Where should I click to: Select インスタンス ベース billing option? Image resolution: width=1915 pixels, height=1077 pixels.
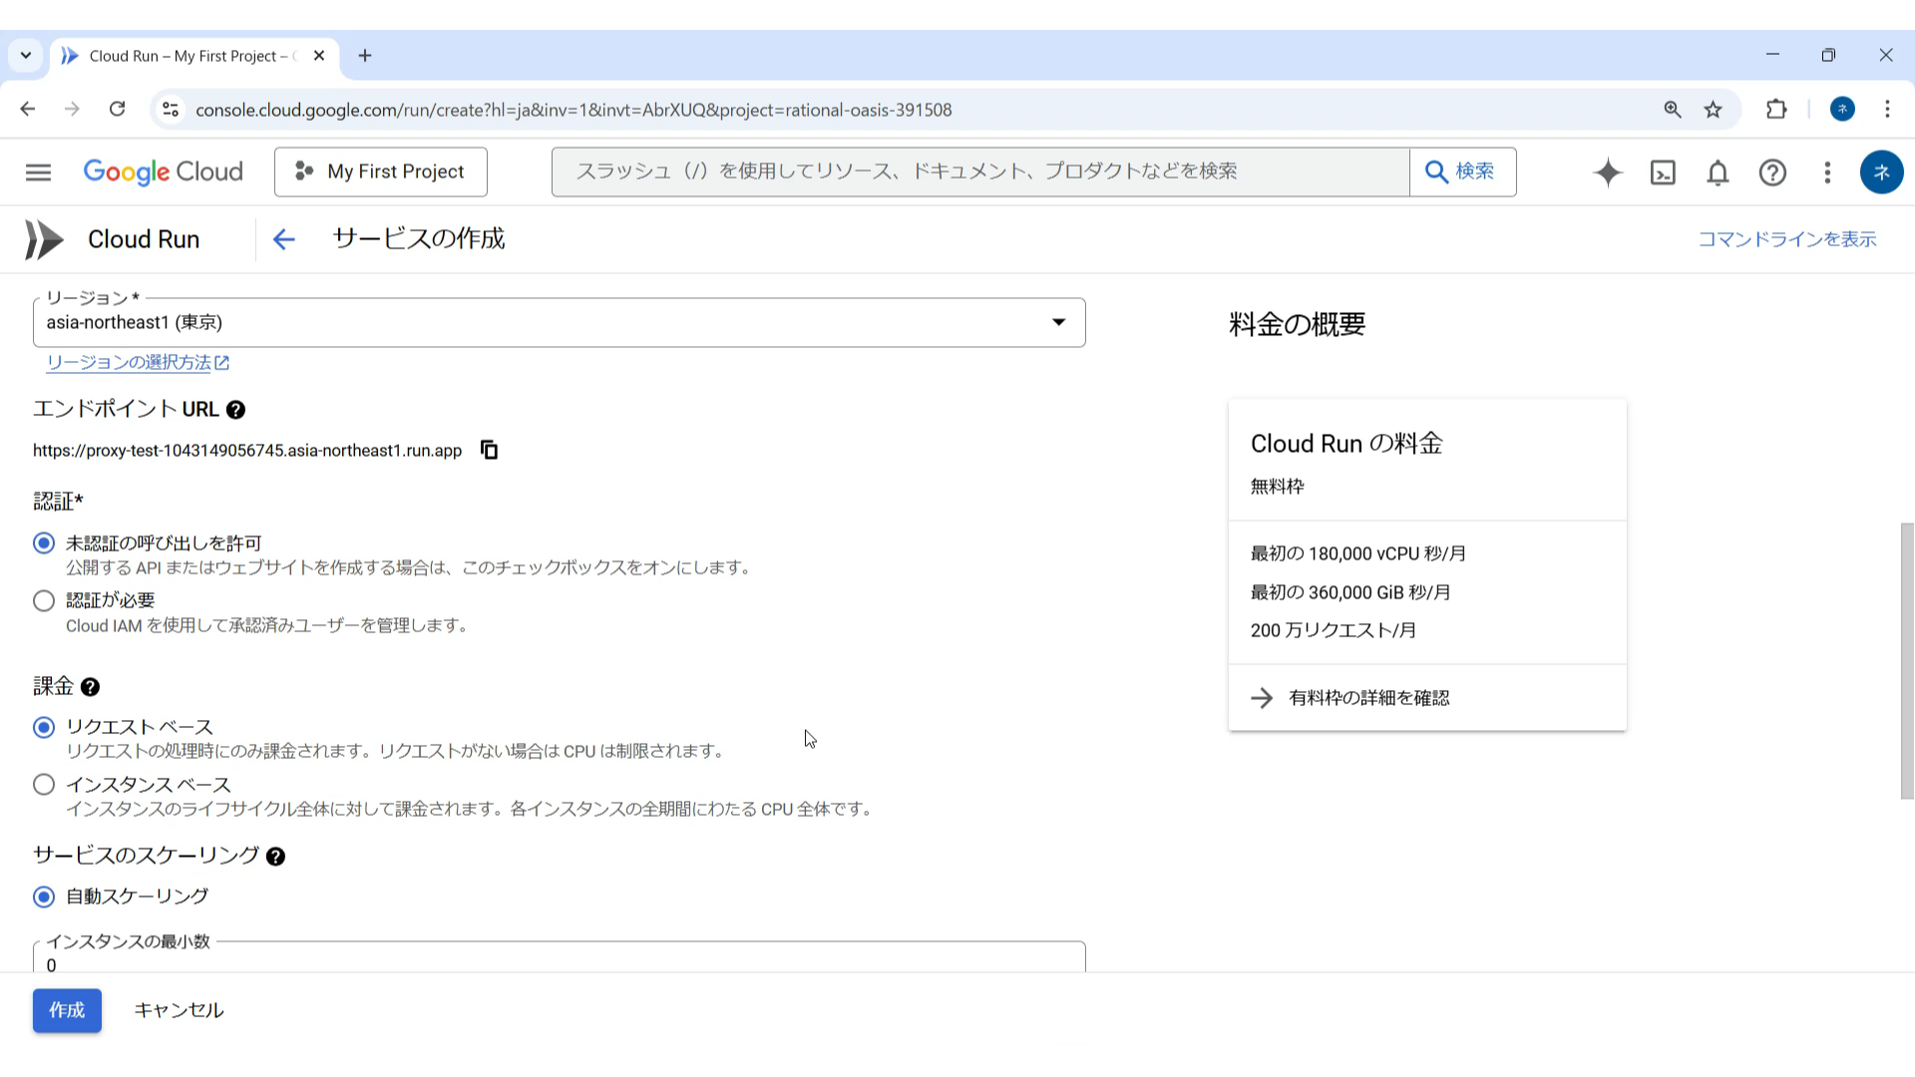[44, 785]
